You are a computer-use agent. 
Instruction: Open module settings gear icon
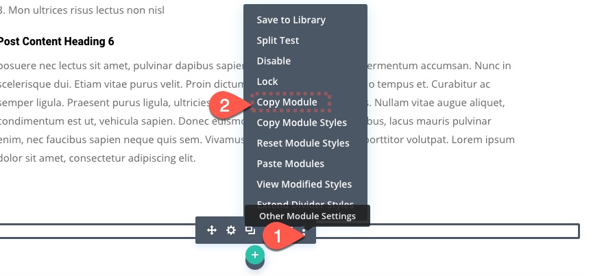[x=231, y=231]
